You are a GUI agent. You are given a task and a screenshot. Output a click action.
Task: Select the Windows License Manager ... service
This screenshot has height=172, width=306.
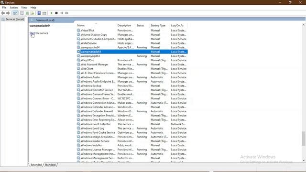pos(98,150)
